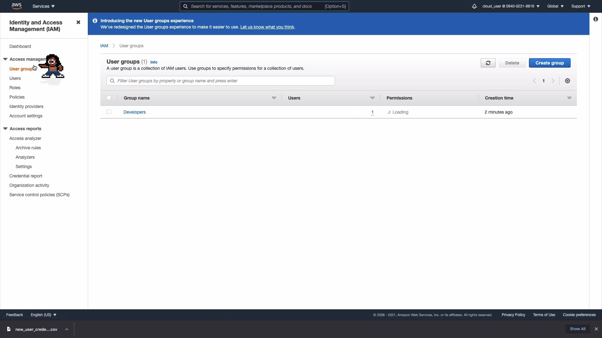This screenshot has width=602, height=338.
Task: Open the Services dropdown menu
Action: coord(44,6)
